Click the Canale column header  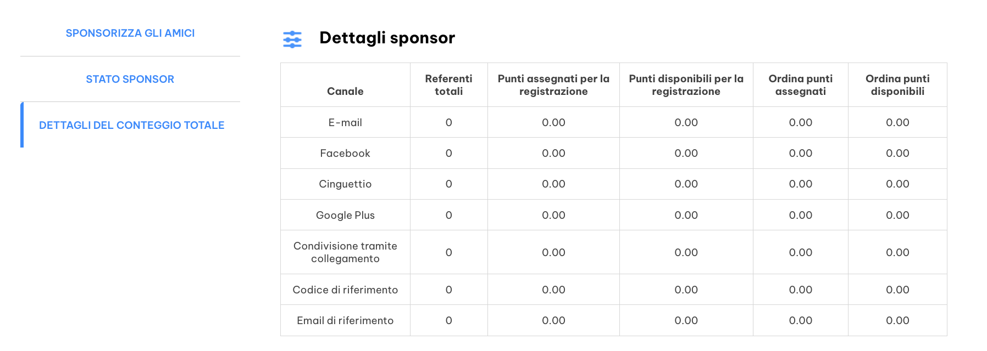pos(345,91)
